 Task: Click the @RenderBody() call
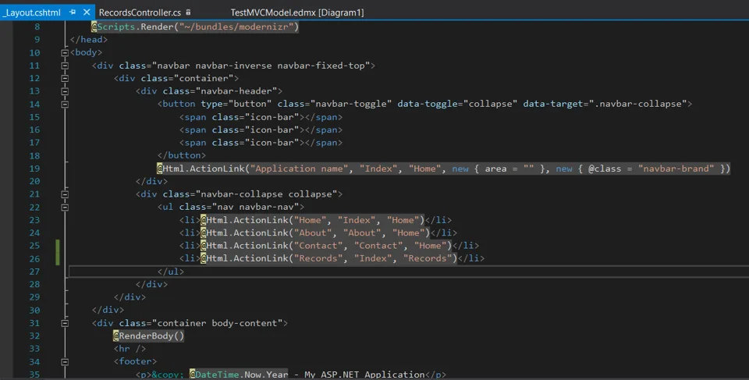pos(148,336)
